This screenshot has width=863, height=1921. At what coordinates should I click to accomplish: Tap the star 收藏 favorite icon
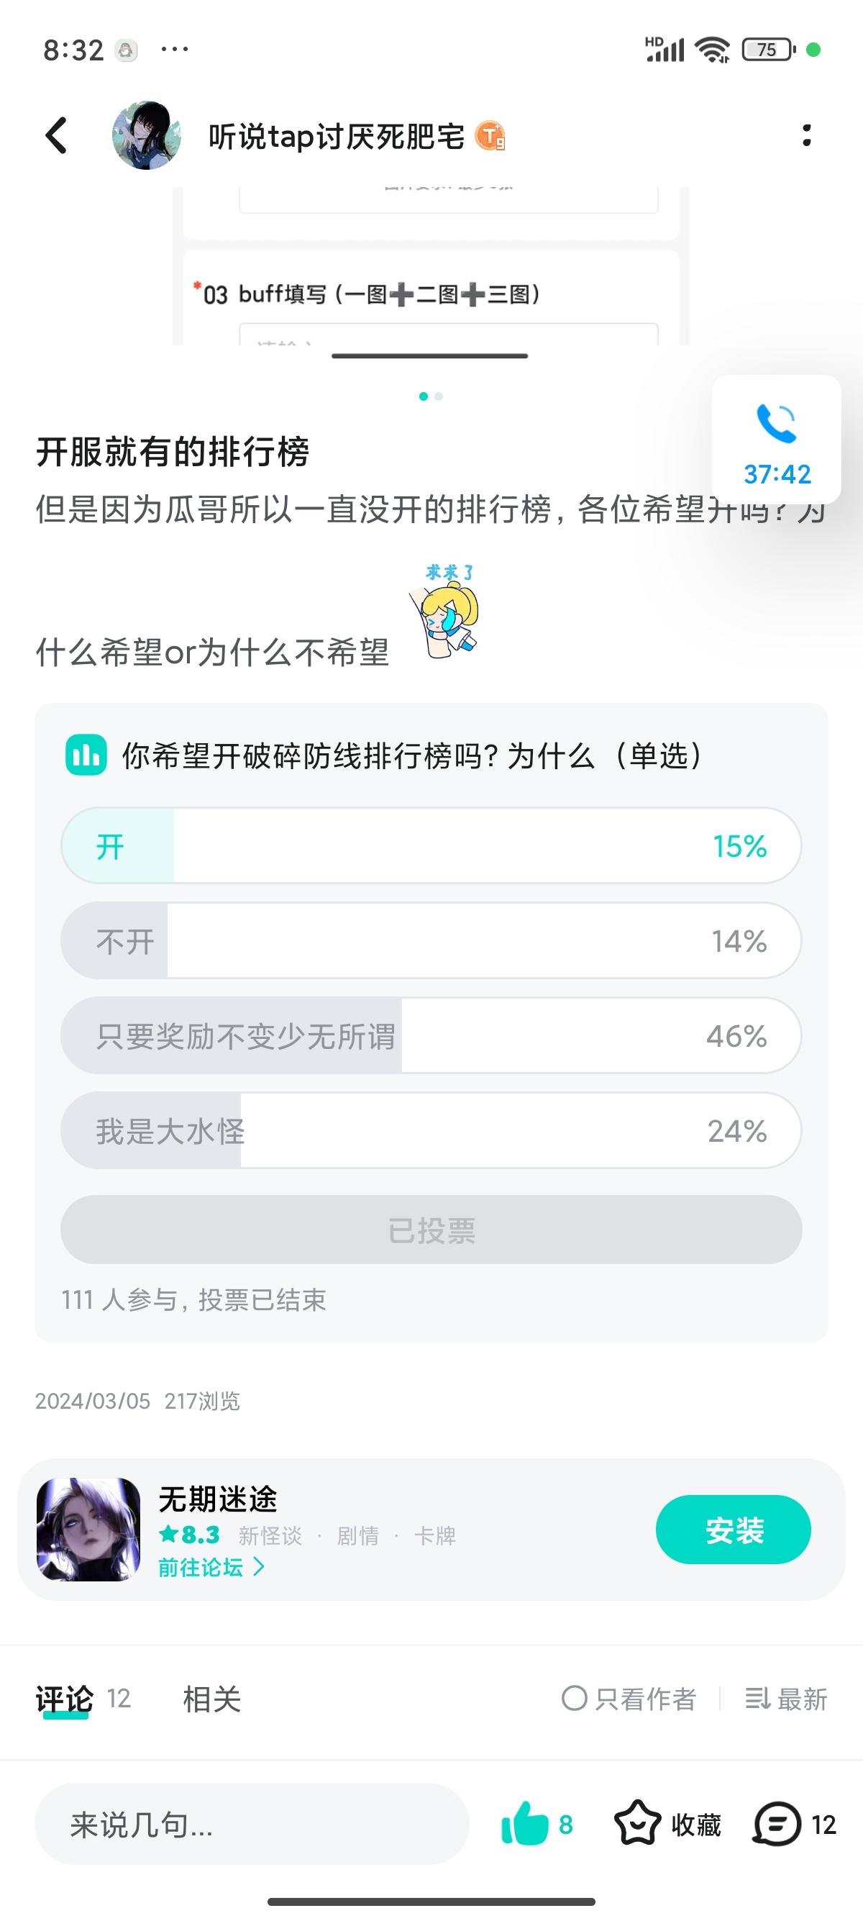(x=637, y=1824)
